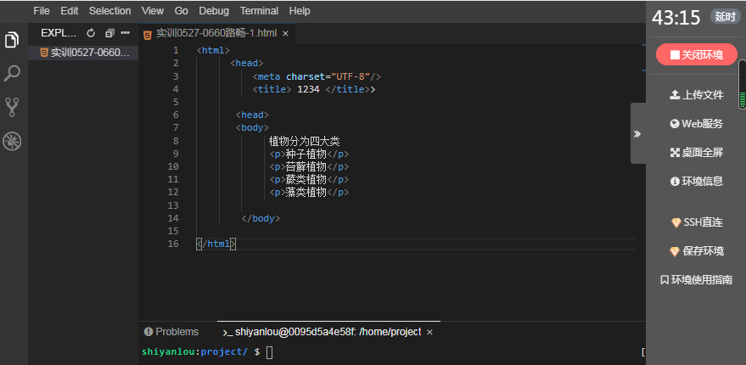Close the shiyanlou terminal tab

pos(429,332)
